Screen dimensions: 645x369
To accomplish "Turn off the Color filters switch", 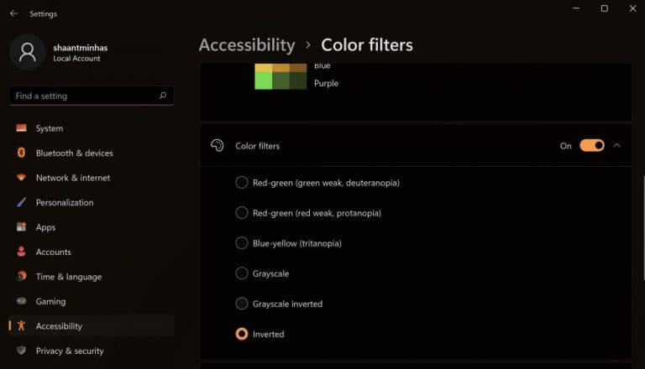I will (591, 145).
